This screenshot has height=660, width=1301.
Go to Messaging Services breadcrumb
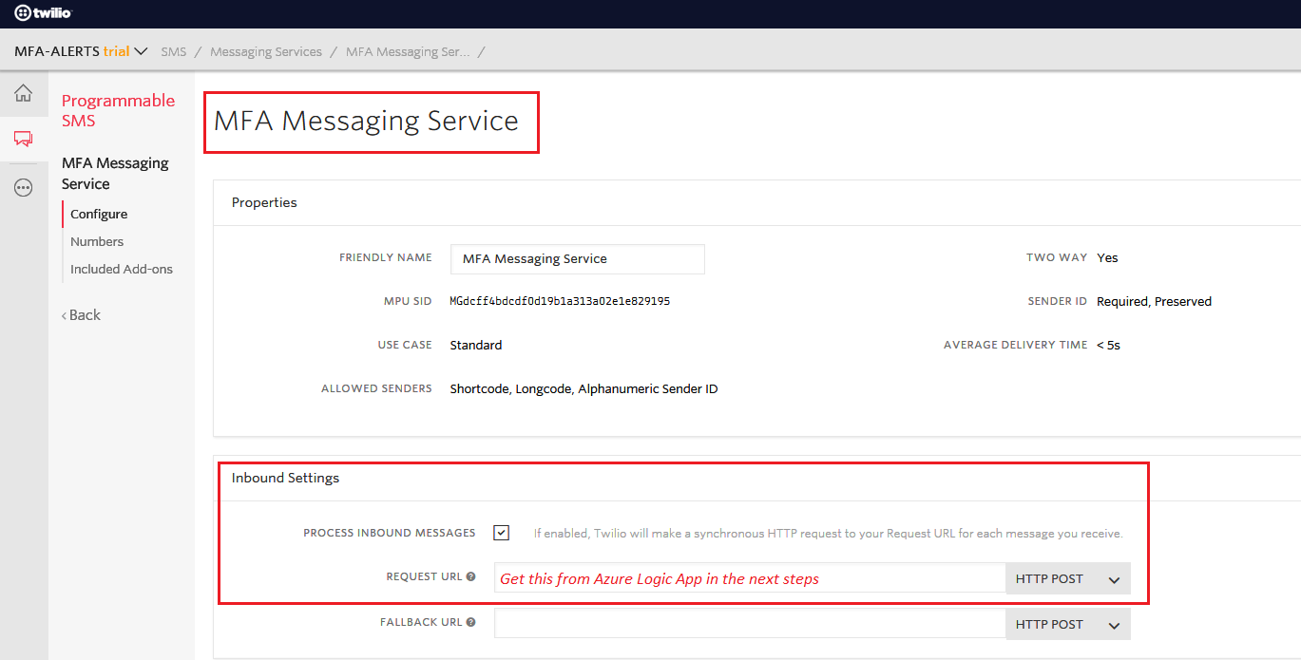tap(266, 51)
